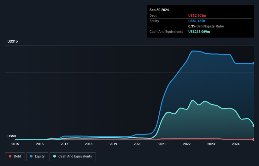Viewport: 259px width, 166px height.
Task: Toggle Cash And Equivalents legend button
Action: 73,157
